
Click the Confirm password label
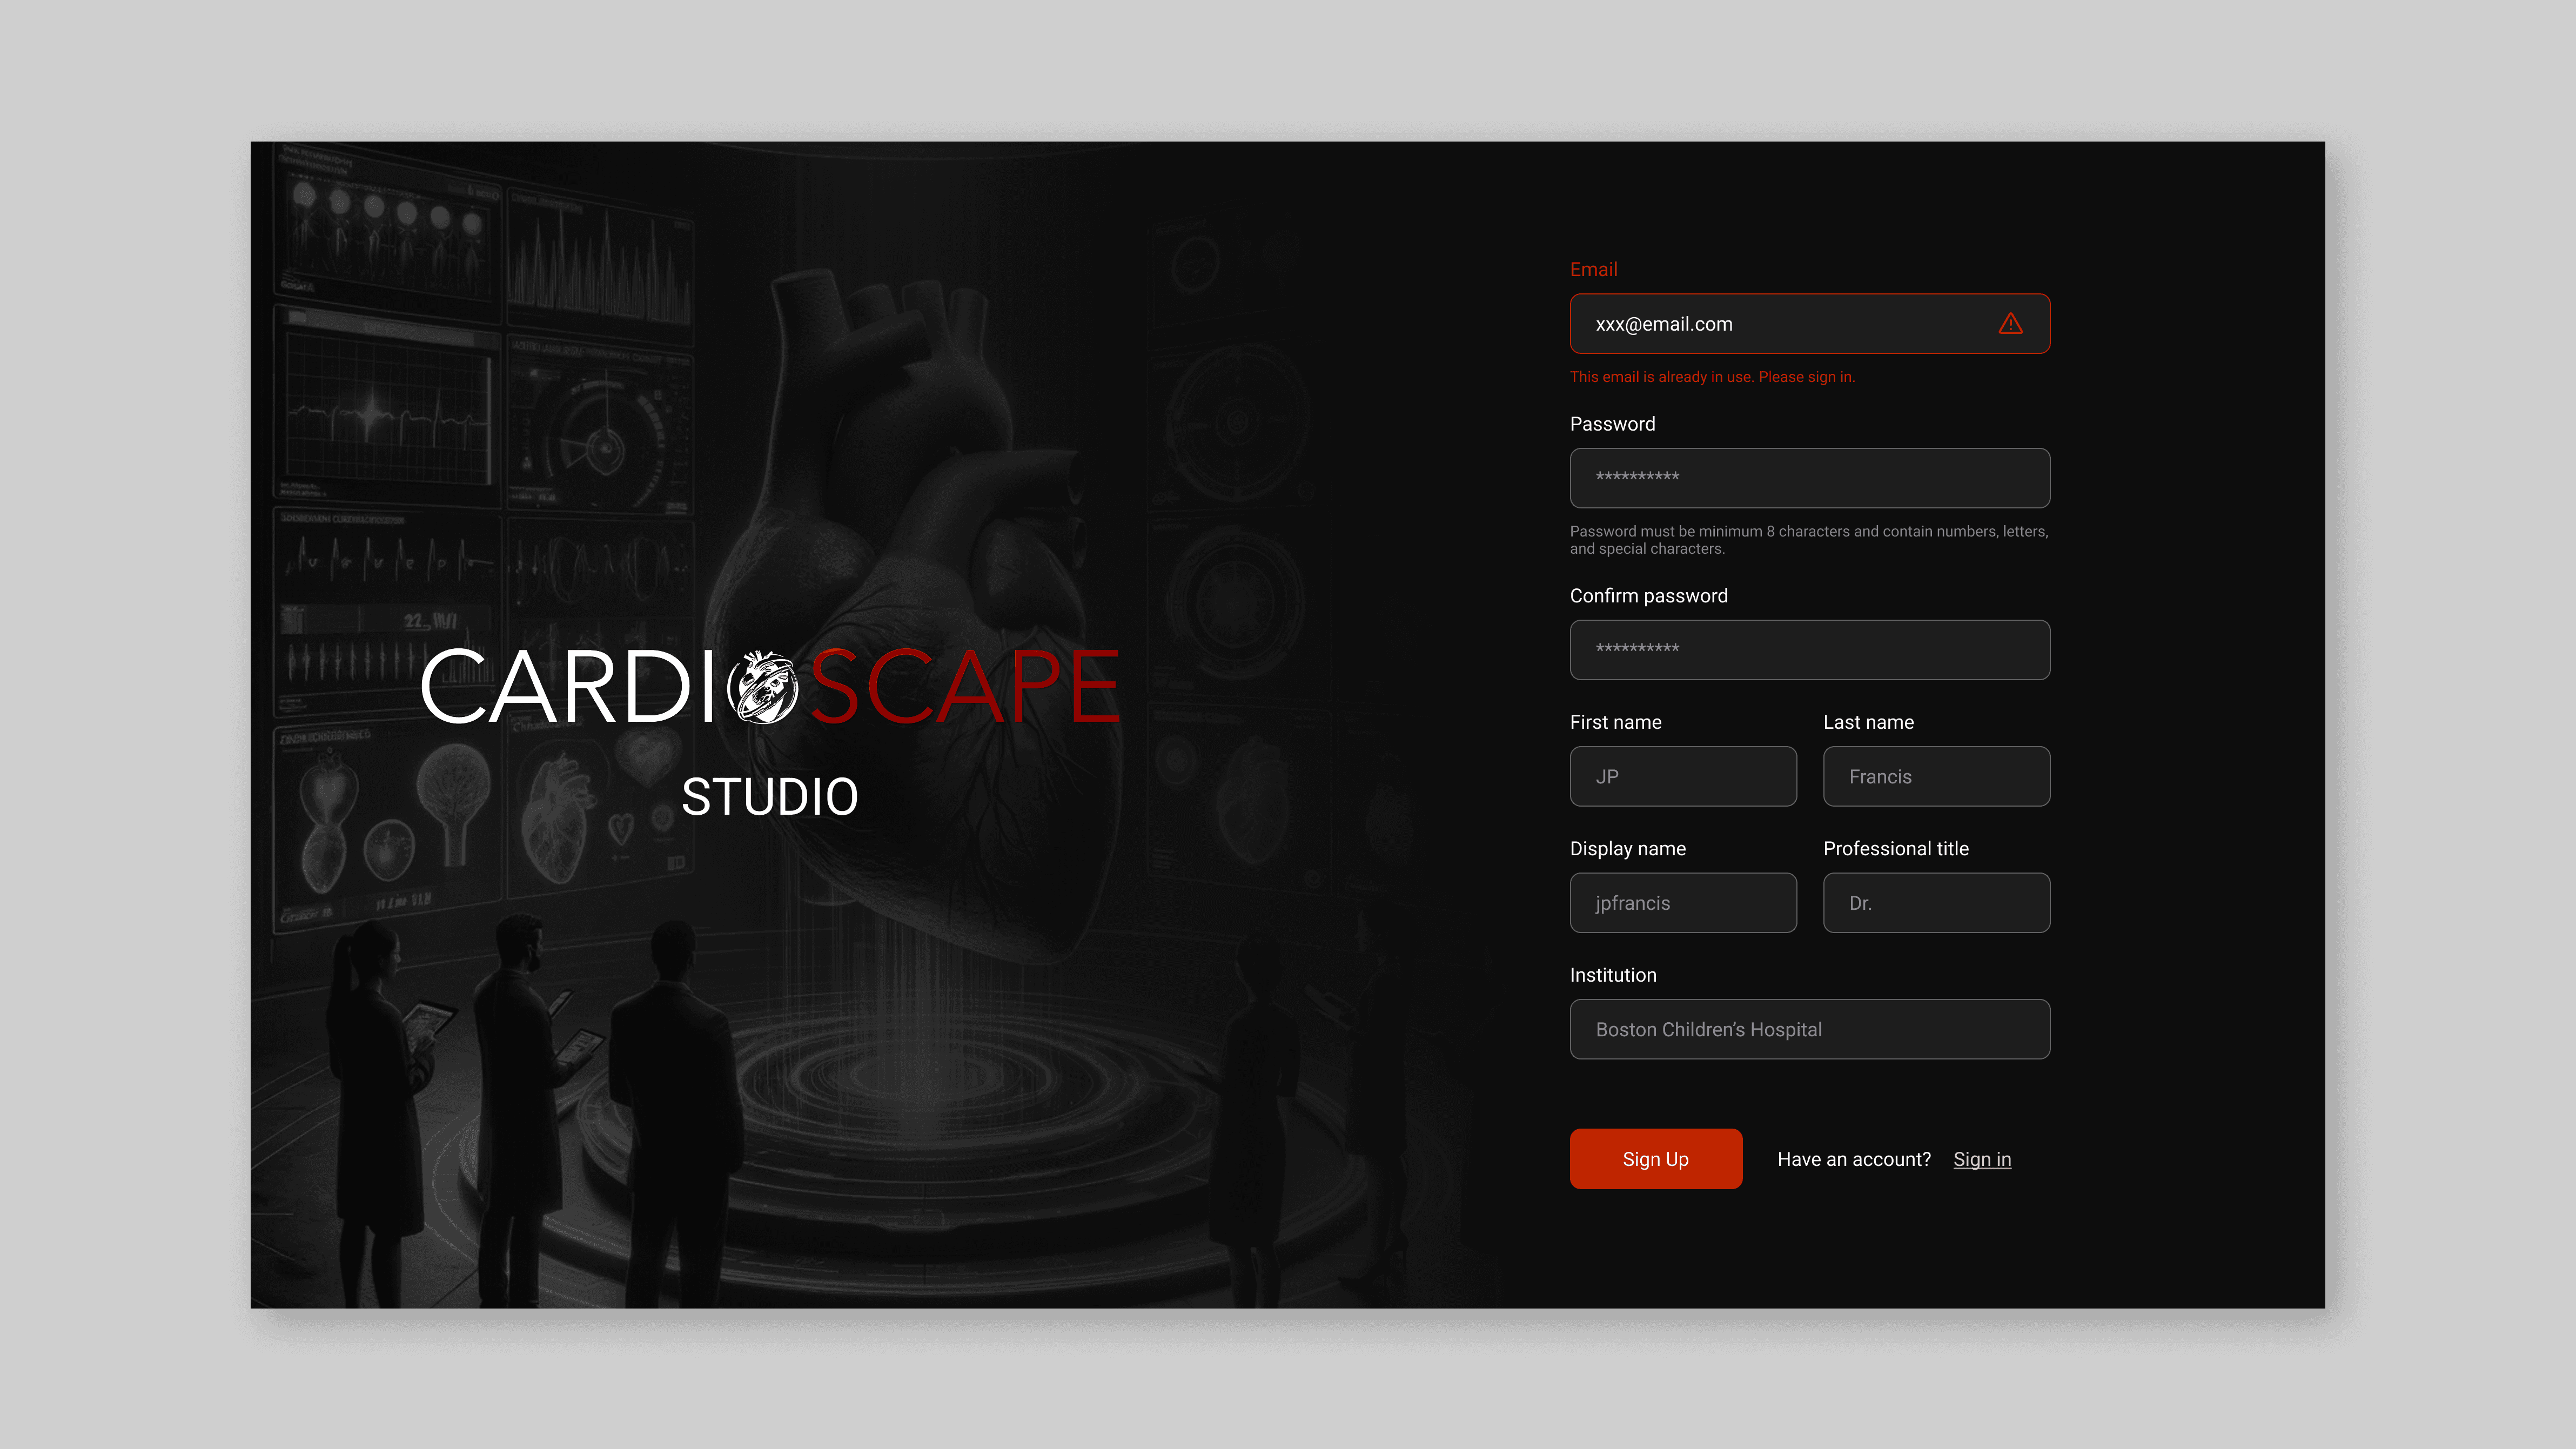point(1648,596)
